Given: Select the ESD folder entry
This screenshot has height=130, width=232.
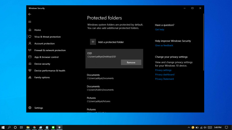Looking at the screenshot, I should [114, 59].
